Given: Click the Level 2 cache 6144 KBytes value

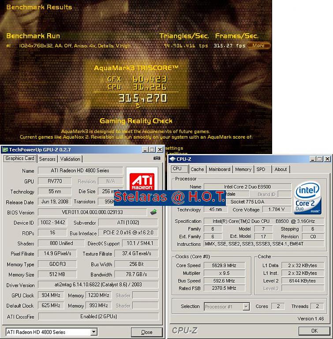Looking at the screenshot, I should (x=303, y=281).
